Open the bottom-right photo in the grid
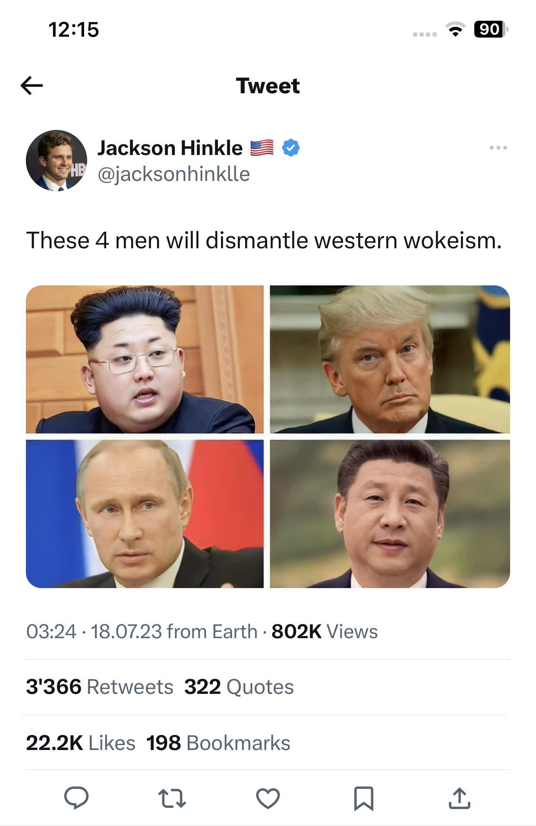Viewport: 536px width, 826px height. (x=390, y=514)
